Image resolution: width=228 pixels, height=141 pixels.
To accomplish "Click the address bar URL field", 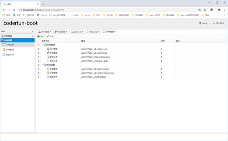I will click(x=108, y=10).
